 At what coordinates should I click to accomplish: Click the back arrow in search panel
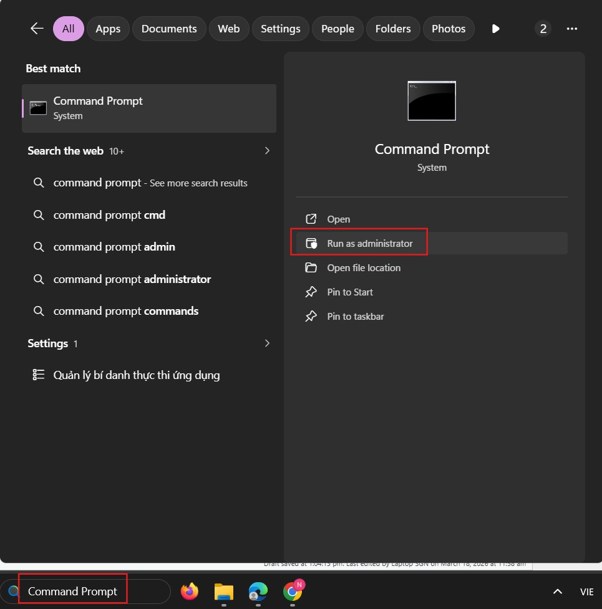point(37,29)
